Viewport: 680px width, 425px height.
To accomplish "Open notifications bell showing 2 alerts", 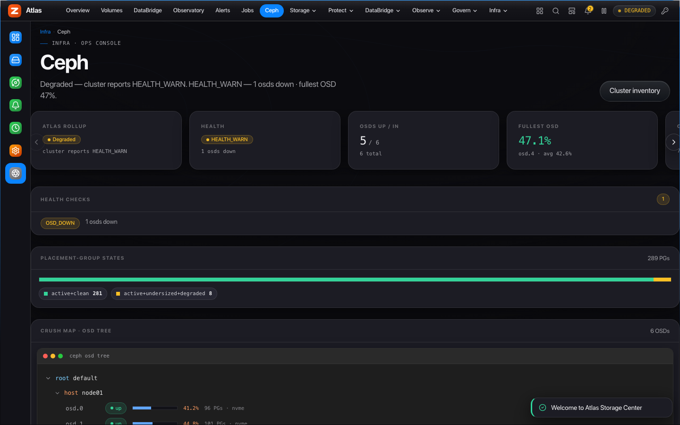I will 588,10.
